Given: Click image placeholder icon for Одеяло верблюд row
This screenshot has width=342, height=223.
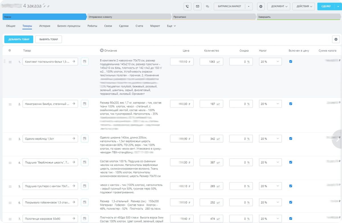Looking at the screenshot, I should (85, 139).
